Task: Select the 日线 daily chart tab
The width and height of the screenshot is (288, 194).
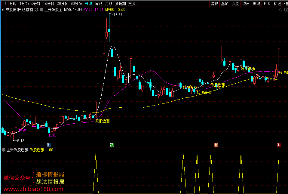Action: [88, 4]
